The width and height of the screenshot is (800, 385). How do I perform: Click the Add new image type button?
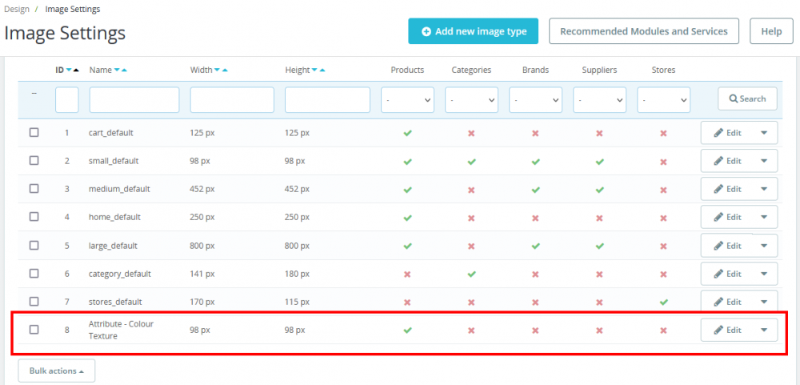coord(473,31)
